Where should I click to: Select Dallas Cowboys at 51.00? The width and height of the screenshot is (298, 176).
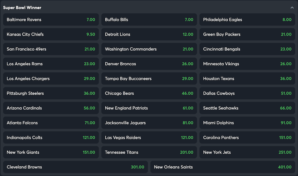[x=247, y=93]
